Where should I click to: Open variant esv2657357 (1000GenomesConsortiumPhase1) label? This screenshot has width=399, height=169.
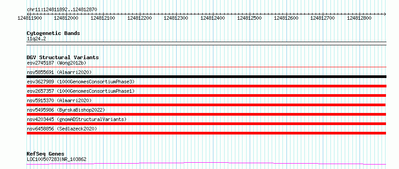[x=81, y=91]
